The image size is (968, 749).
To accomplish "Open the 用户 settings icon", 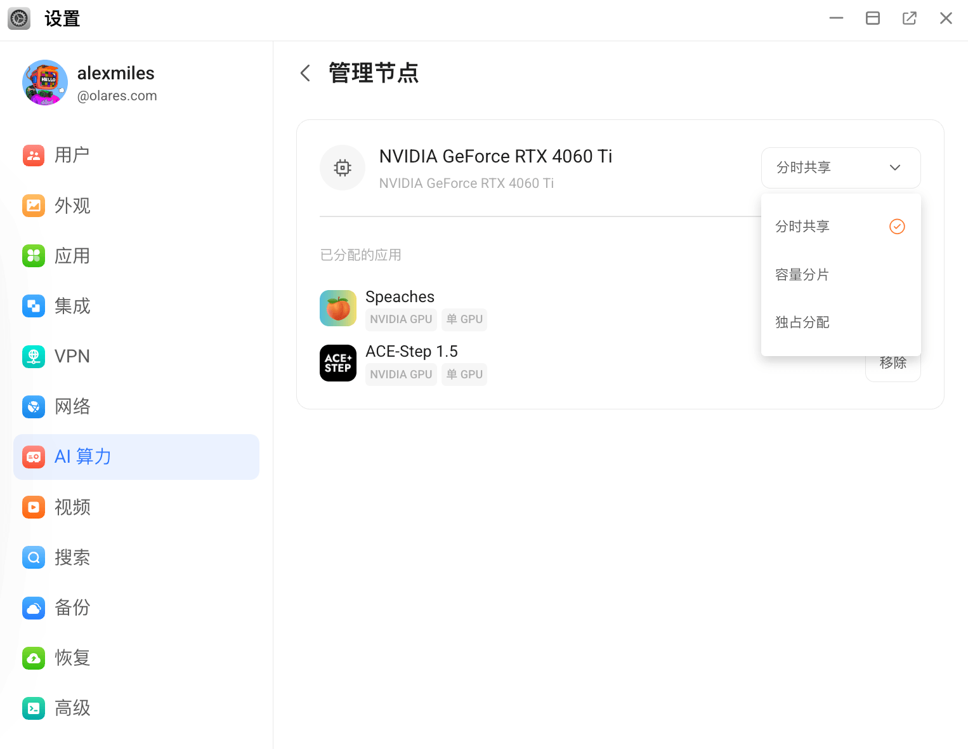I will click(x=34, y=156).
